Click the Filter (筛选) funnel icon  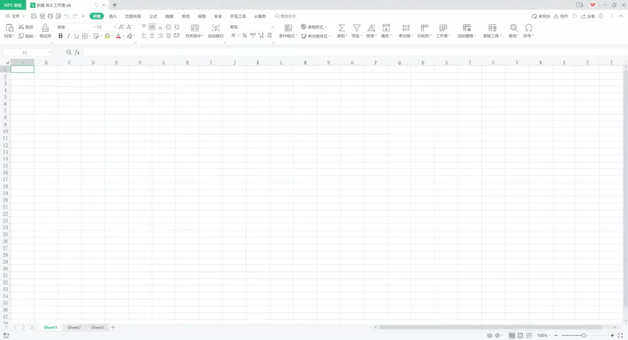[357, 28]
